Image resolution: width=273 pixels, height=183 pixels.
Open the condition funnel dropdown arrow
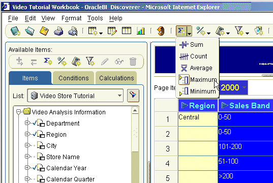247,33
